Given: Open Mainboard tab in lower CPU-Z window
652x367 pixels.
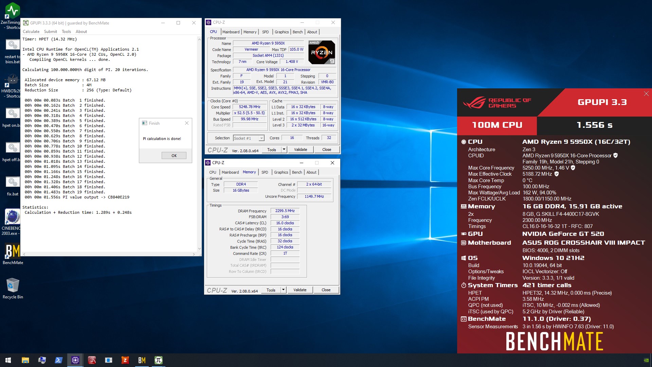Looking at the screenshot, I should tap(230, 172).
